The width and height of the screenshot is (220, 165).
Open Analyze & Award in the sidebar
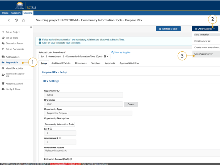click(14, 84)
